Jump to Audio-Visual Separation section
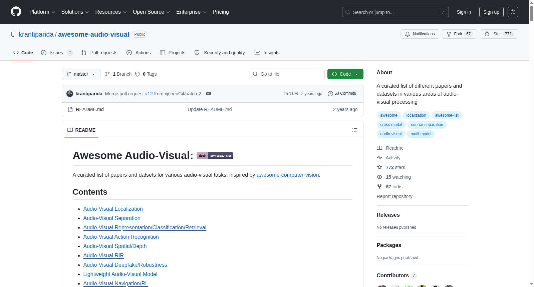This screenshot has width=534, height=287. (x=112, y=218)
